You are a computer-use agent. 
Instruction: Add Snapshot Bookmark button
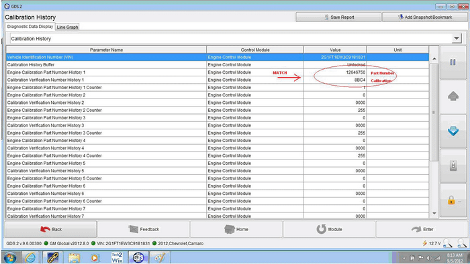(x=425, y=17)
